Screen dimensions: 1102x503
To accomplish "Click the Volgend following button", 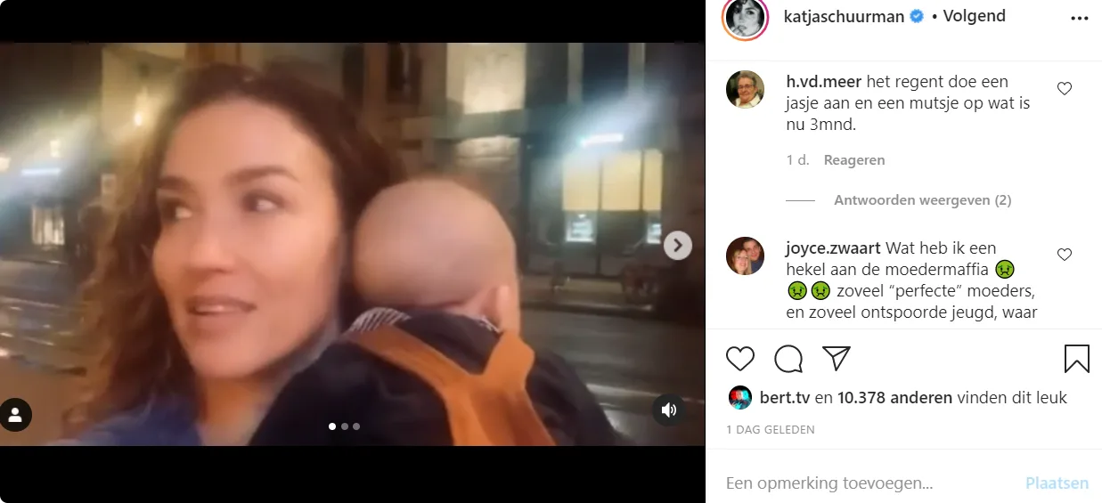I will (975, 16).
